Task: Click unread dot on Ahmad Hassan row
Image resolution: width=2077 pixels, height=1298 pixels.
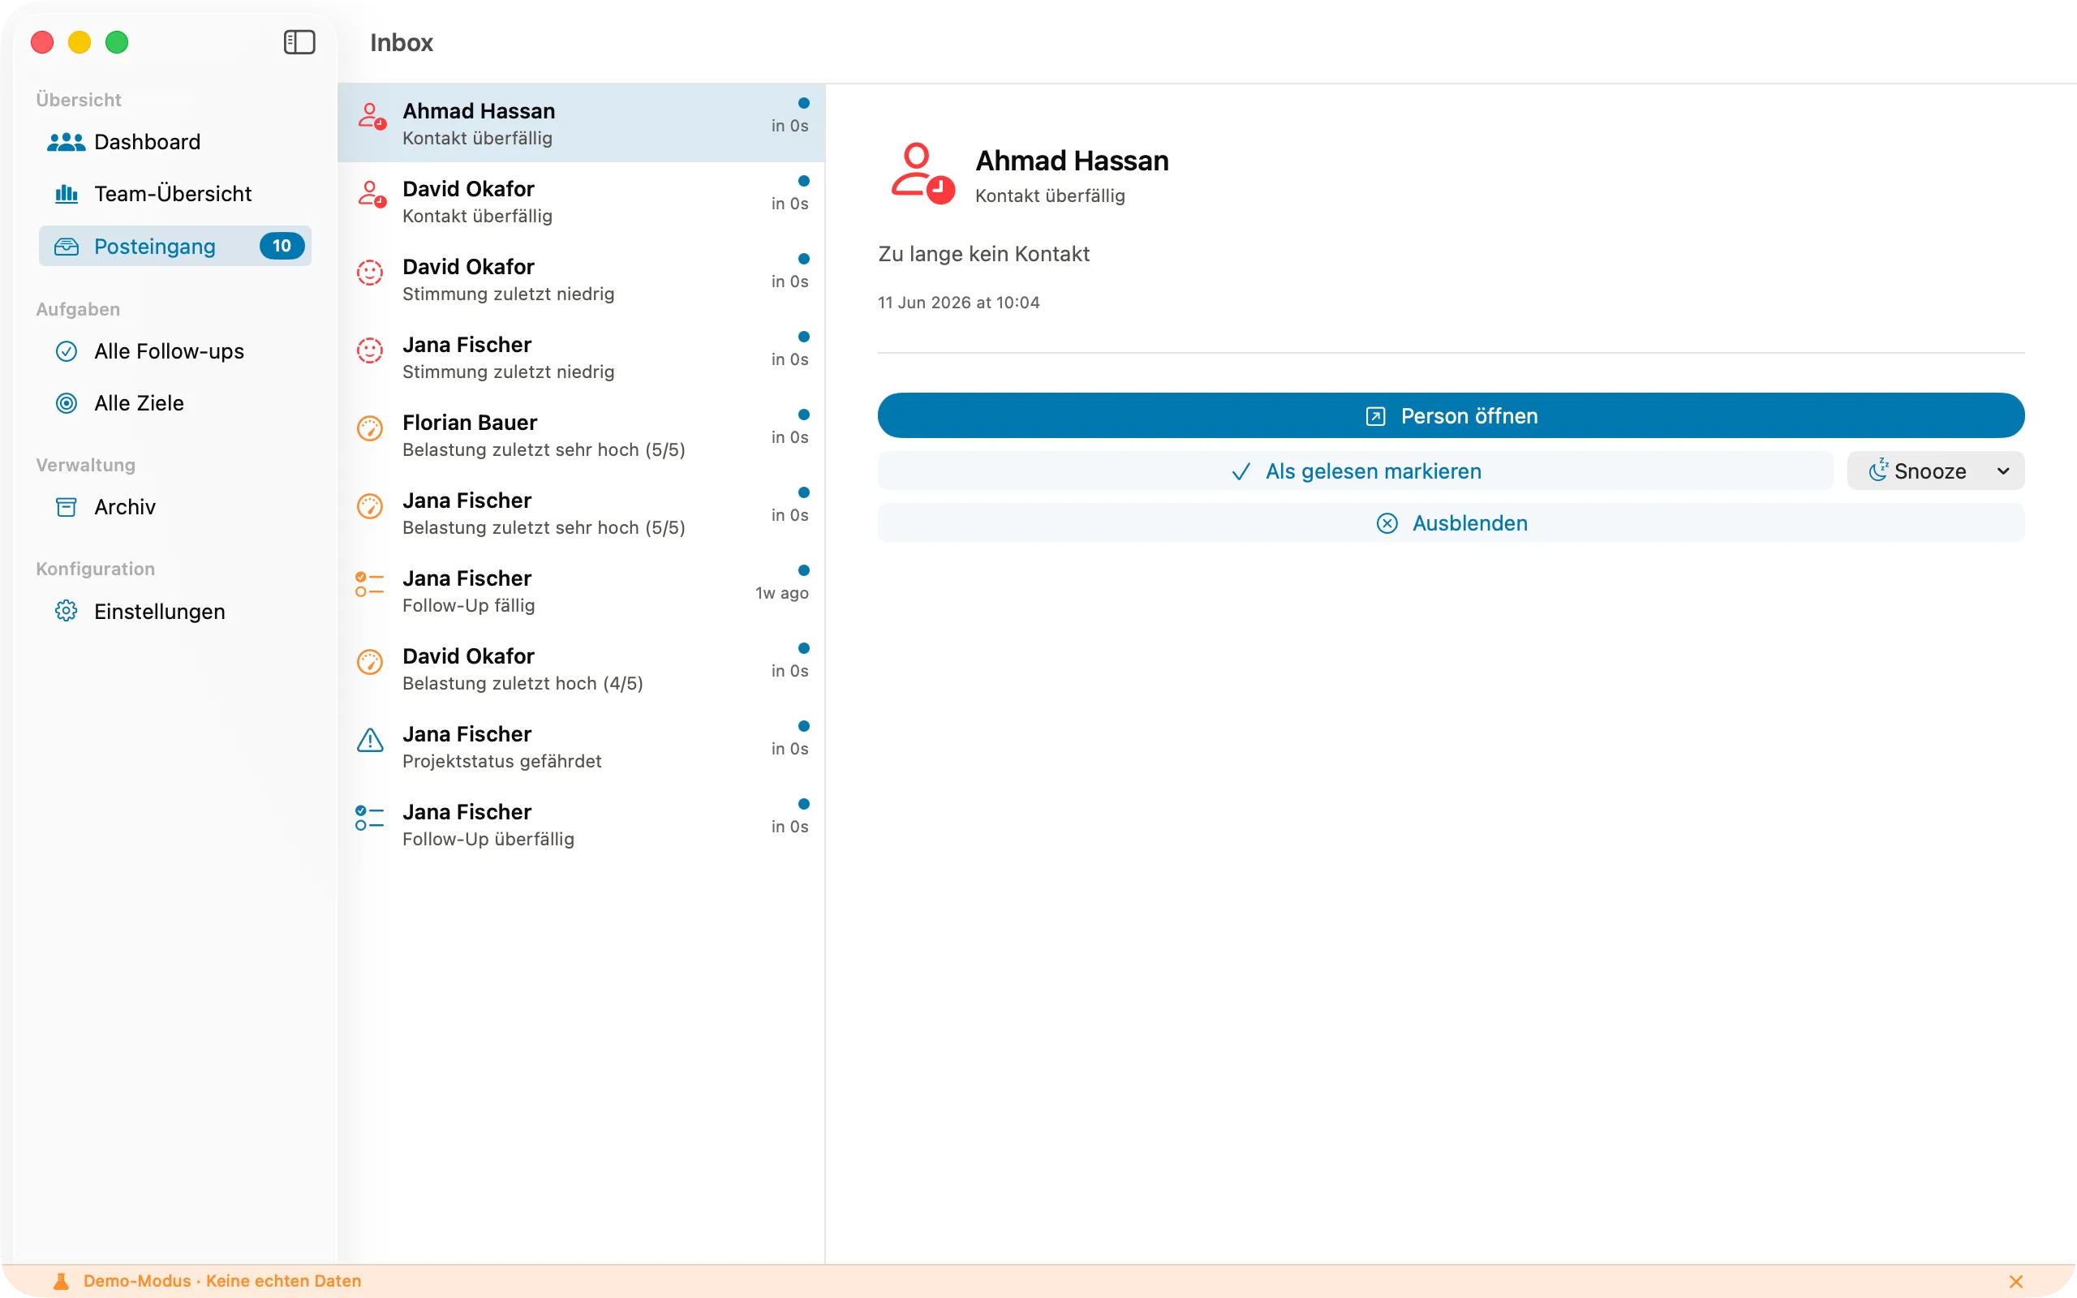Action: tap(803, 103)
